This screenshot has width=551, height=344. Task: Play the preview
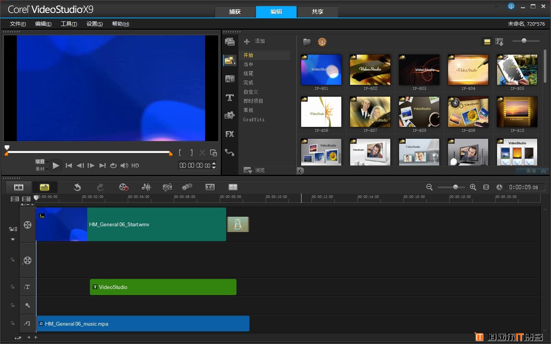coord(56,166)
